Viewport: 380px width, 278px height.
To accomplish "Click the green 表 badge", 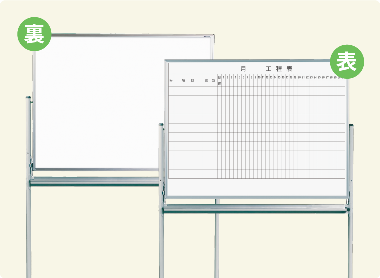I will point(347,62).
